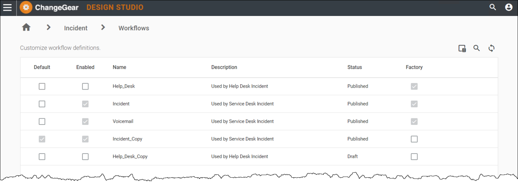Refresh the workflow list
This screenshot has height=183, width=518.
[x=491, y=48]
